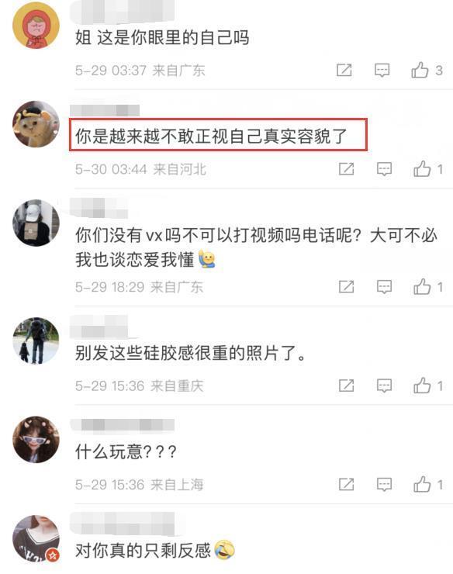Repost the comment posted 5-29 18:29 from 广东
Image resolution: width=453 pixels, height=574 pixels.
pyautogui.click(x=347, y=287)
